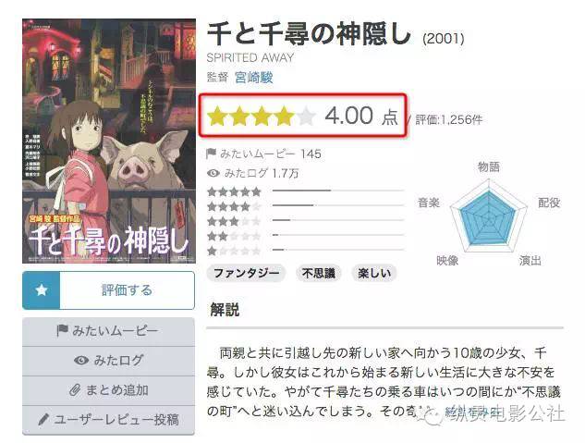
Task: Click the flag icon beside みたいムービー 145
Action: coord(211,154)
